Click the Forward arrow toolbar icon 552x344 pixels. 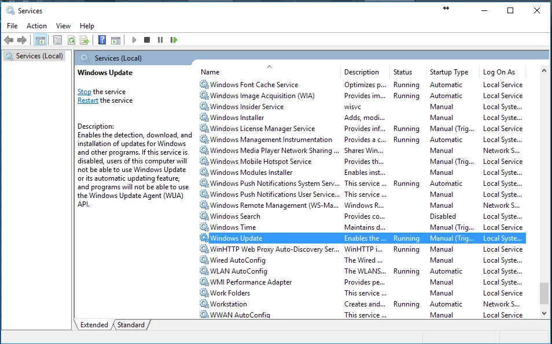[22, 40]
